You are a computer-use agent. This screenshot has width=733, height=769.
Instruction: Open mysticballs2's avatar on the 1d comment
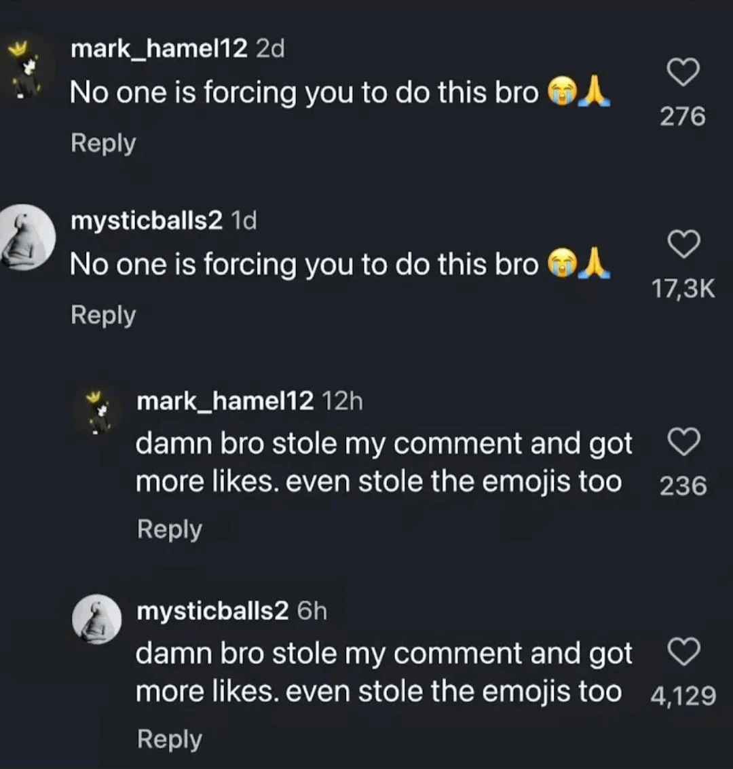[27, 238]
